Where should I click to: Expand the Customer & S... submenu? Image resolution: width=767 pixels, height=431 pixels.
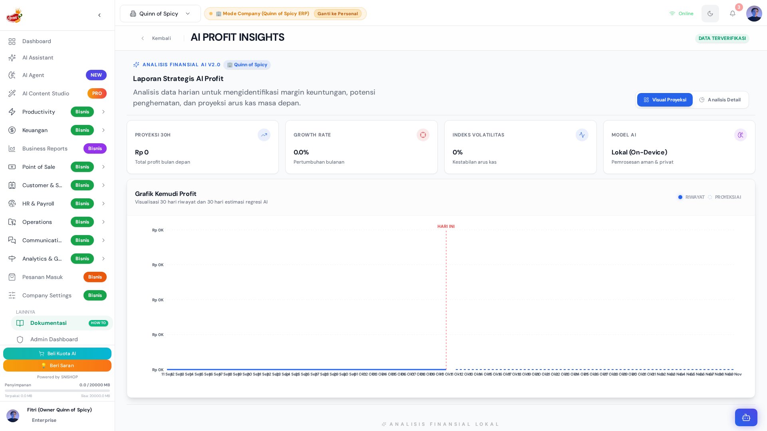pos(103,185)
